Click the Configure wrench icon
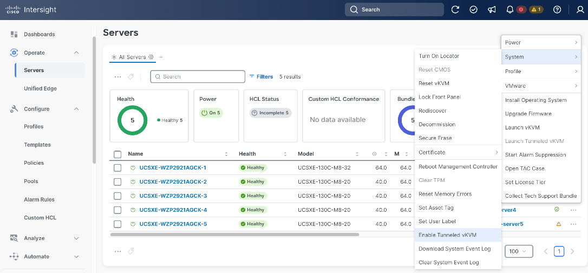Image resolution: width=588 pixels, height=273 pixels. (x=14, y=109)
